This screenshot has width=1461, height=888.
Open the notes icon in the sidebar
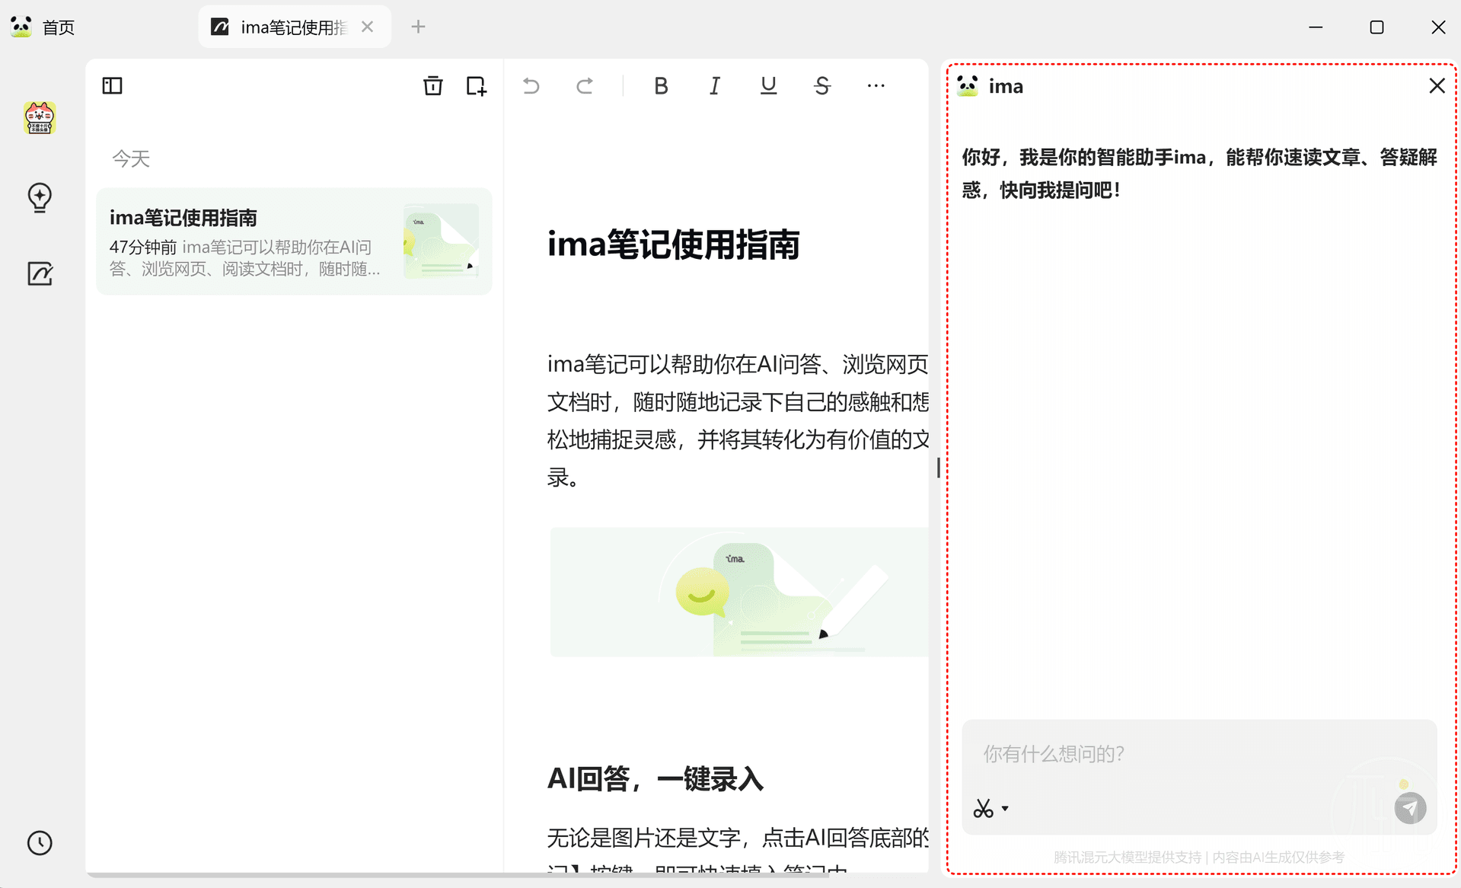tap(40, 273)
